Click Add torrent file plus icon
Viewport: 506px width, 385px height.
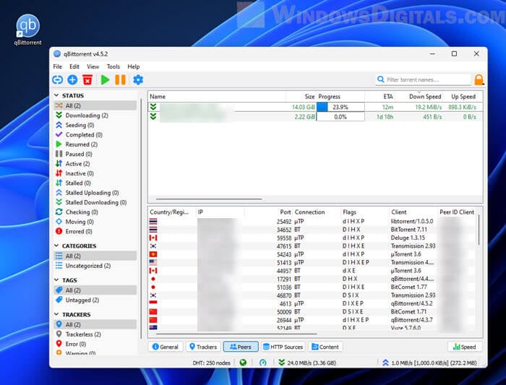point(72,79)
